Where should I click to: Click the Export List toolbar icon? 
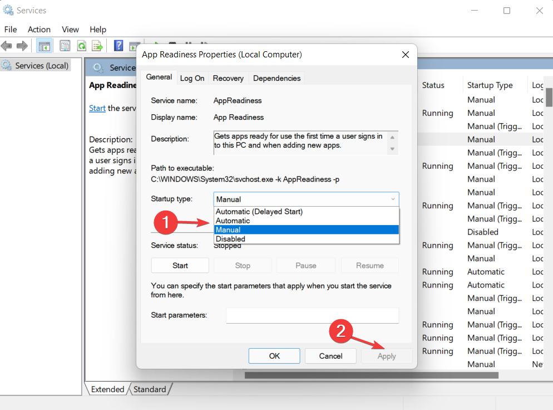coord(97,46)
